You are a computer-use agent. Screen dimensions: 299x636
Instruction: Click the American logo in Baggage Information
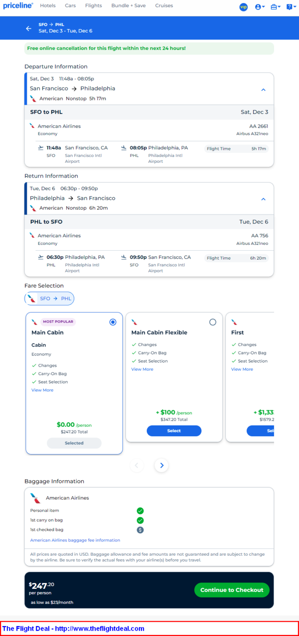tap(35, 498)
